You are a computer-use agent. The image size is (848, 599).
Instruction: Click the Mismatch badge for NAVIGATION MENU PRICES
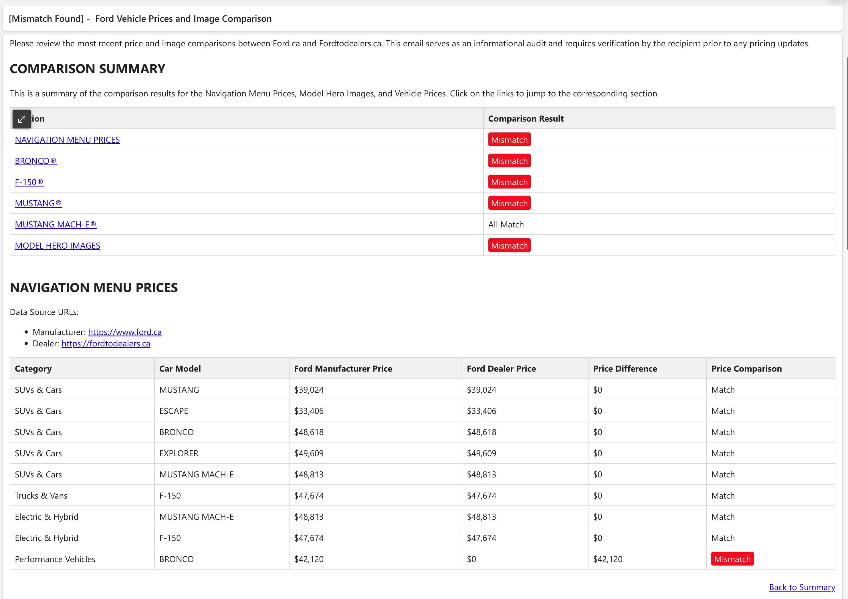509,140
